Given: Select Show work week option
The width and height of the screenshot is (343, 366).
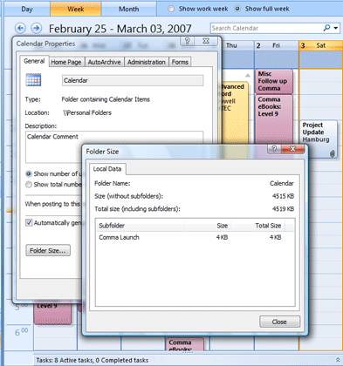Looking at the screenshot, I should [x=171, y=9].
